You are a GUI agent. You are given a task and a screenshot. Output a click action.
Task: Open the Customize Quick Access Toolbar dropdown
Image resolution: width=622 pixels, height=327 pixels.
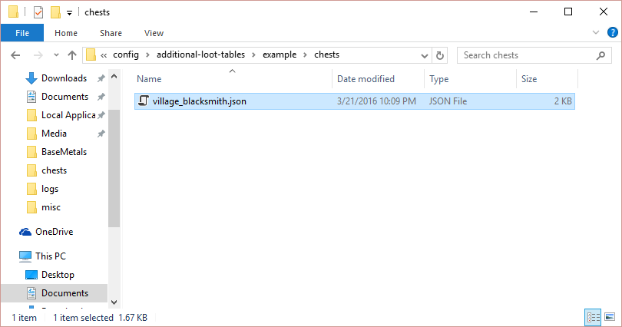pos(69,12)
